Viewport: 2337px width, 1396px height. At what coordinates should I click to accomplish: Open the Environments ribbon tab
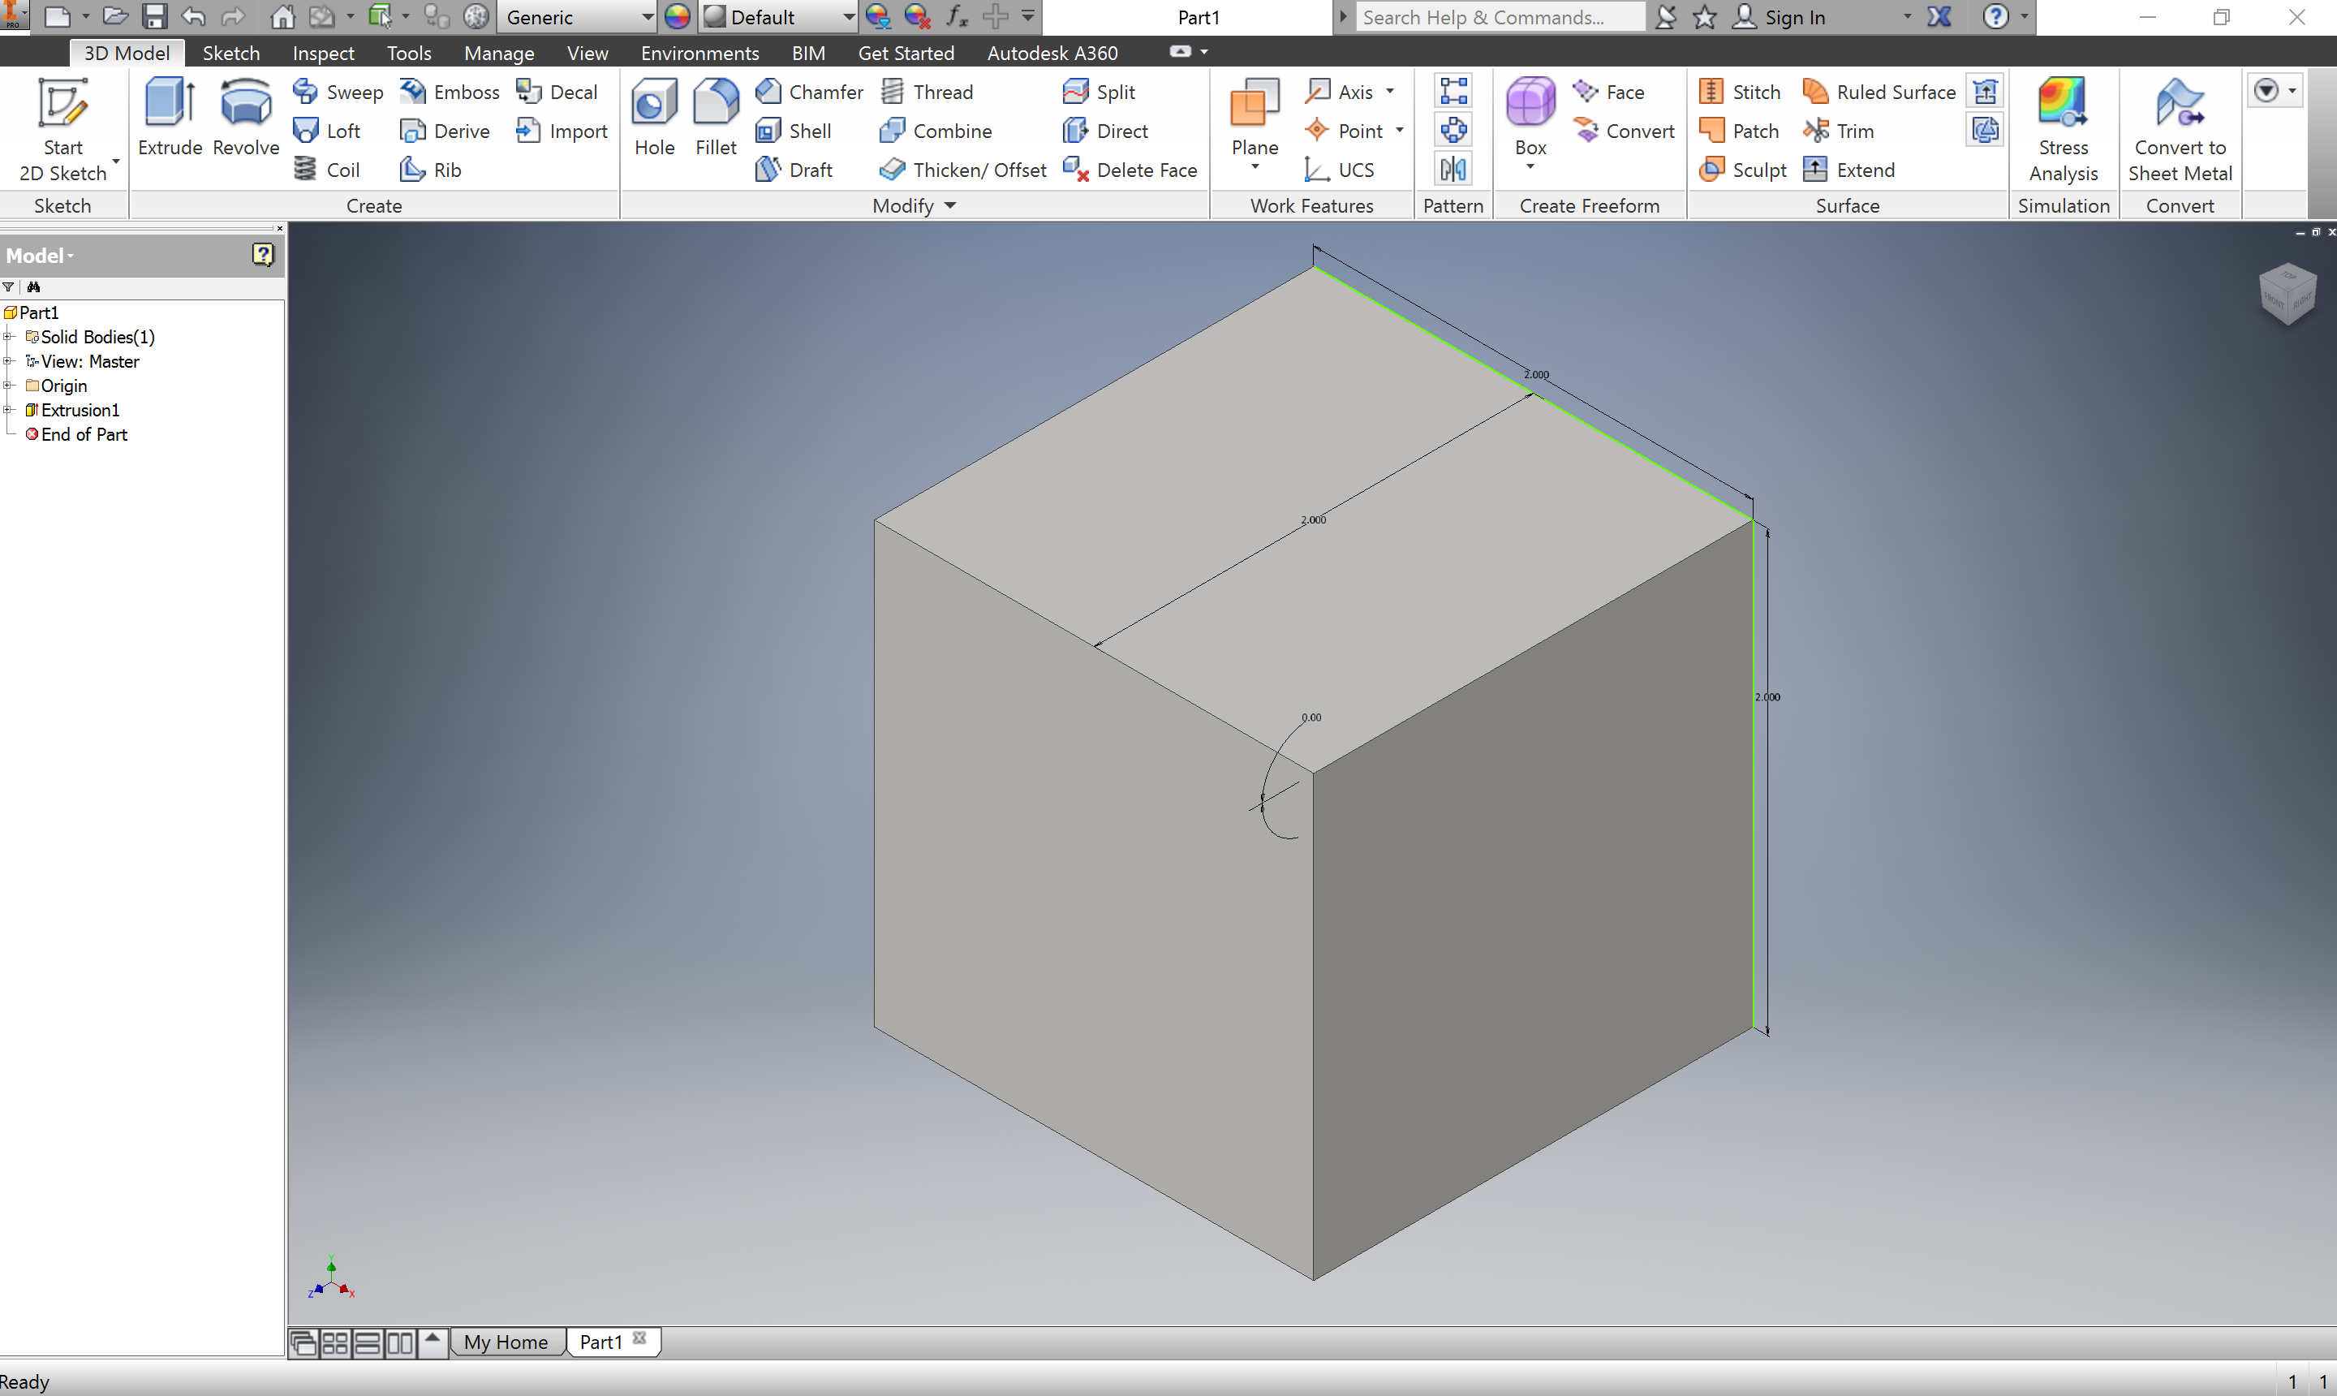pos(699,53)
